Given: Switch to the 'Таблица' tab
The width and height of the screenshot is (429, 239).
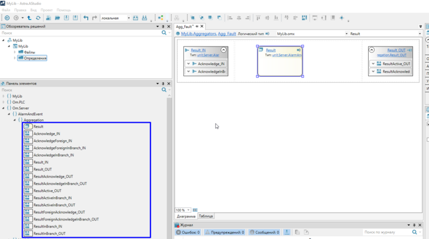Looking at the screenshot, I should (x=206, y=216).
